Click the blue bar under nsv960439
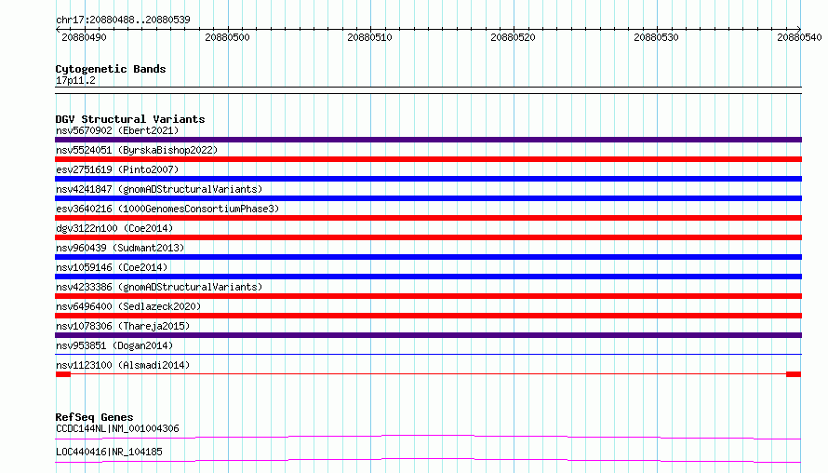Screen dimensions: 828x473 pyautogui.click(x=428, y=257)
